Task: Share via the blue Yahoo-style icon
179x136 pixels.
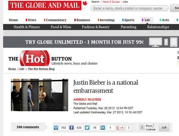Action: pyautogui.click(x=56, y=128)
